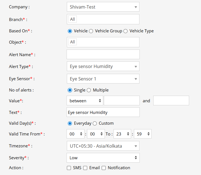201x175 pixels.
Task: Choose Custom for Valid Days
Action: tap(95, 123)
